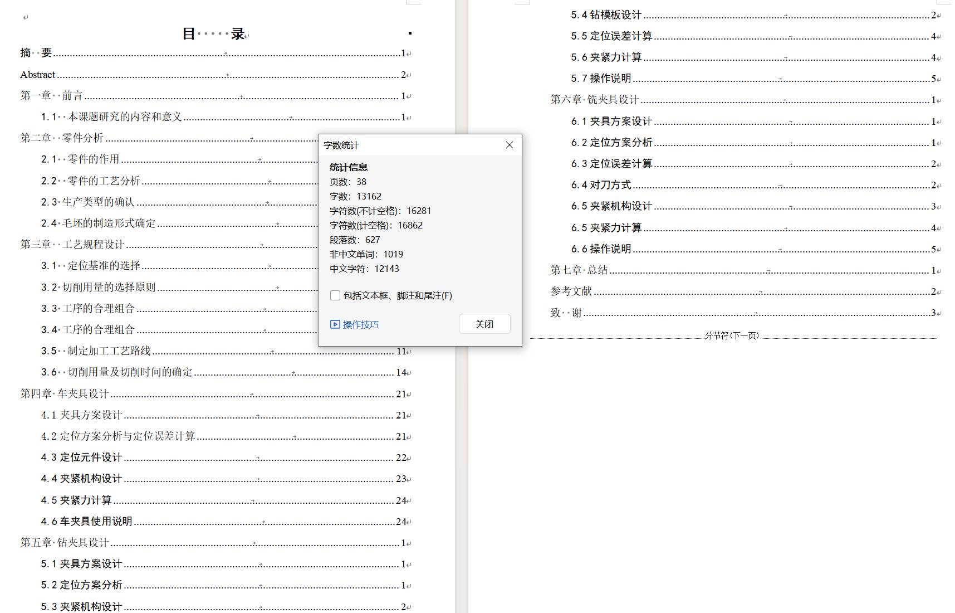The image size is (955, 613).
Task: Select the 6.3 定位误差计算 entry
Action: (756, 164)
